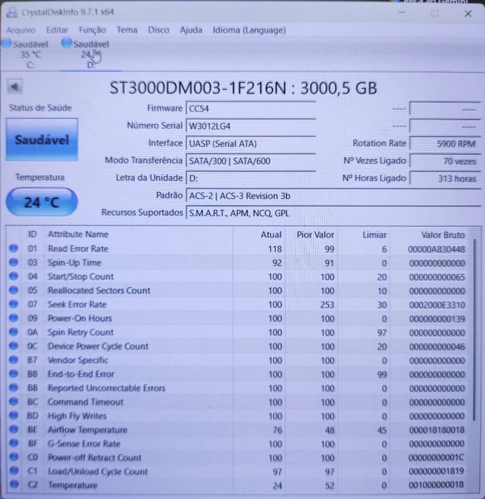Image resolution: width=485 pixels, height=499 pixels.
Task: Click the Padrão field ACS-2 | ACS-3 Revision 3b
Action: point(333,196)
